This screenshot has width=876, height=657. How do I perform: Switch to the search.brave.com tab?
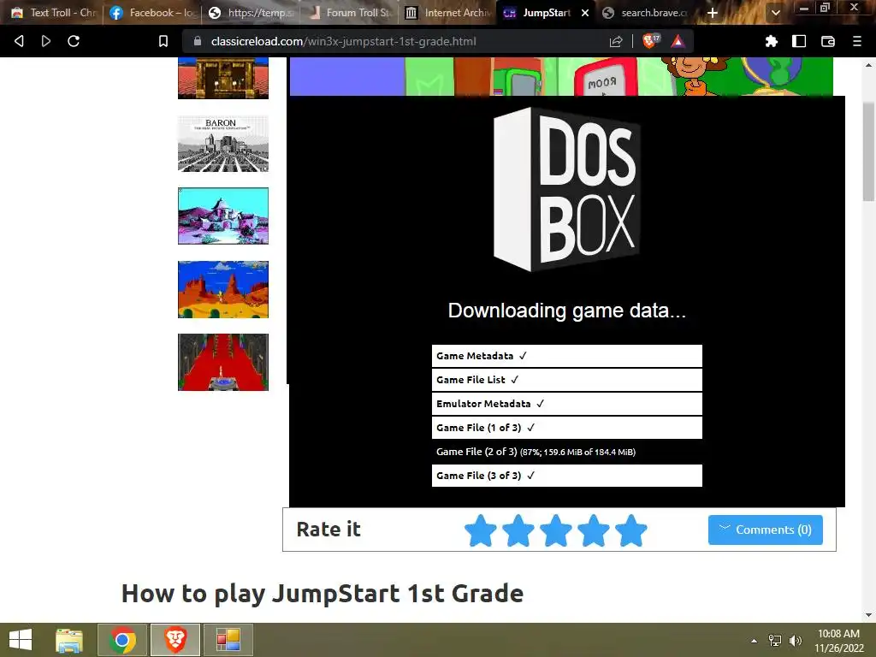tap(645, 13)
